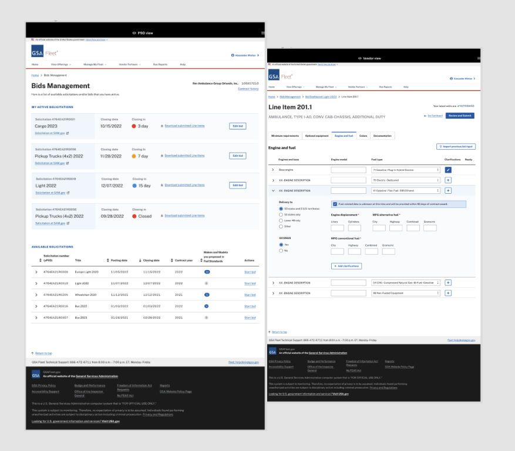Open Contract History on Bids Management page

[247, 89]
